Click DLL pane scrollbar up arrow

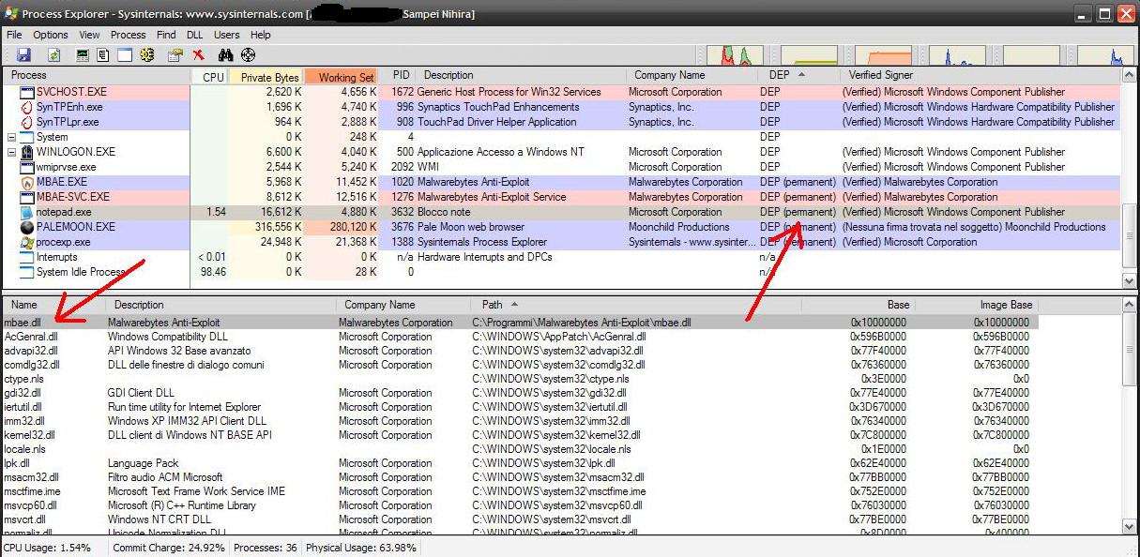click(1130, 305)
